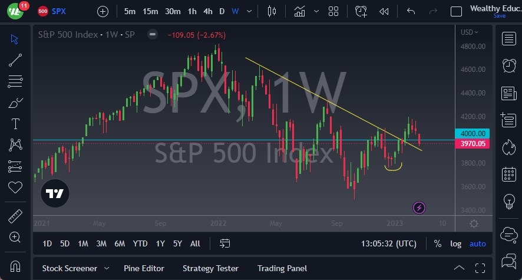Select the trend line drawing tool

[15, 60]
